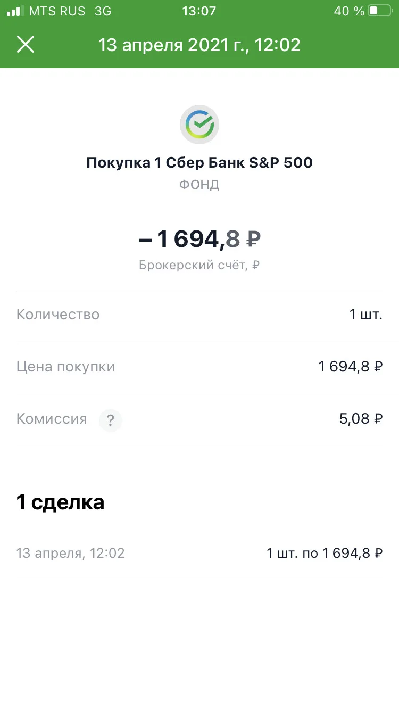The height and width of the screenshot is (710, 399).
Task: Tap the purchase price value 1 694,8 ₽
Action: (x=351, y=367)
